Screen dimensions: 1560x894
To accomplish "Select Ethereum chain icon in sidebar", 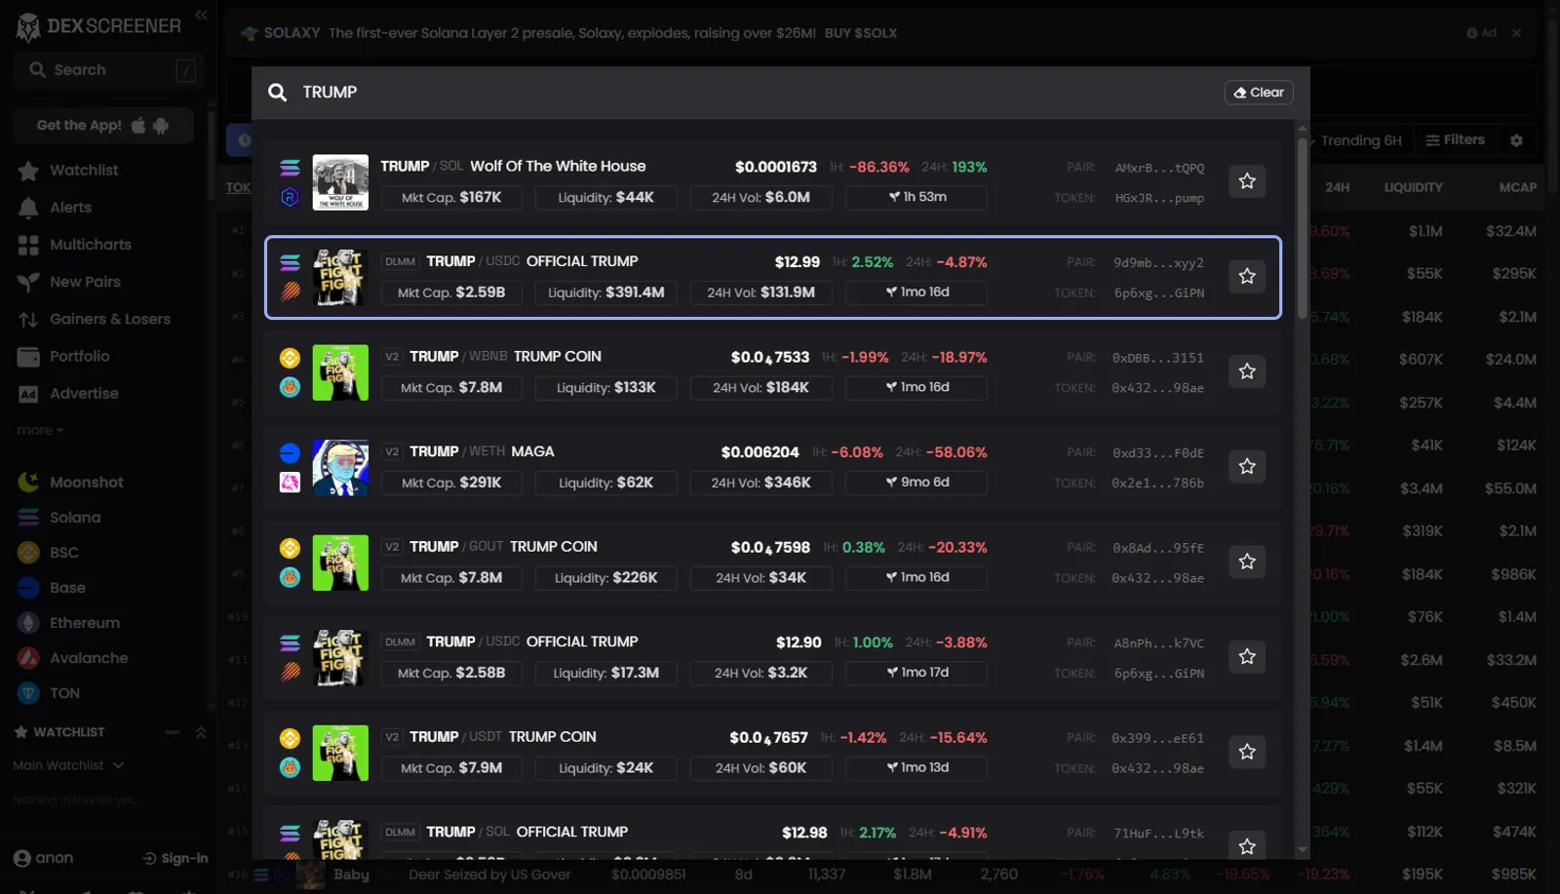I will tap(28, 623).
